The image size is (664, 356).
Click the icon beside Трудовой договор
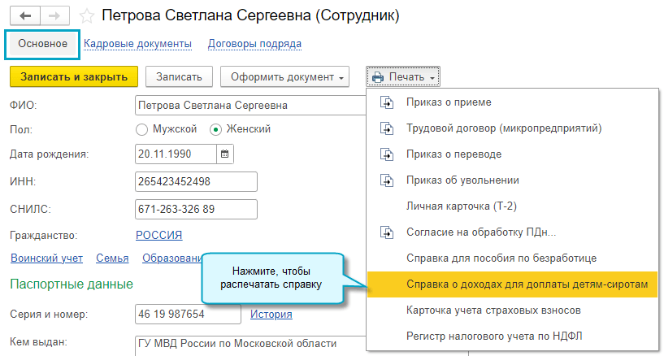click(388, 128)
